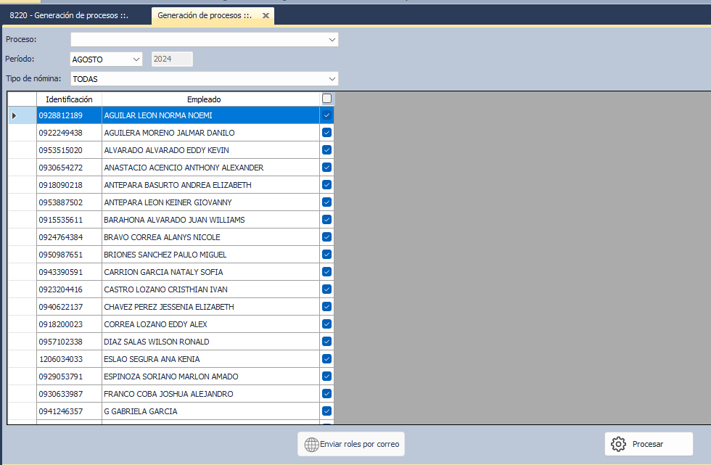Open the Tipo de nómina dropdown
Viewport: 711px width, 465px height.
pos(332,78)
